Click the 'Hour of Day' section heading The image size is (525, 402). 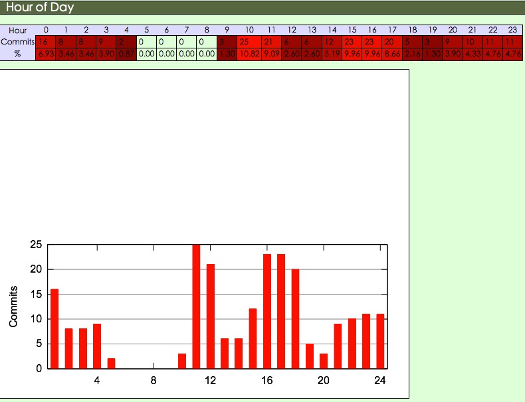click(40, 7)
